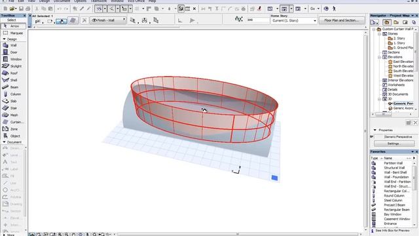Click the View Map folder icon in Navigator
419x236 pixels.
pyautogui.click(x=396, y=22)
